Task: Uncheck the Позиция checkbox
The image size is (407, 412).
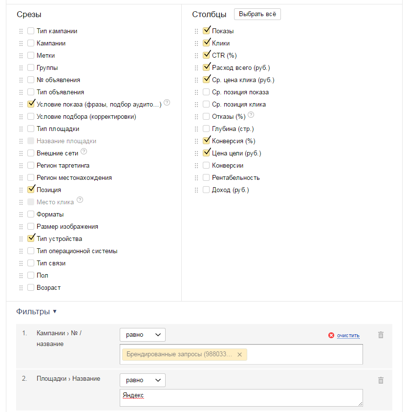Action: pyautogui.click(x=31, y=190)
